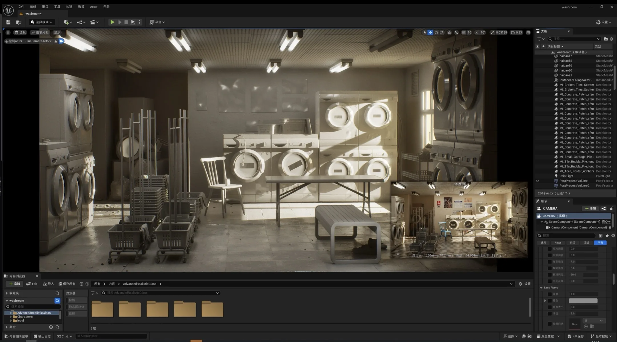This screenshot has width=617, height=342.
Task: Open the 显示 show flags menu
Action: click(x=57, y=33)
